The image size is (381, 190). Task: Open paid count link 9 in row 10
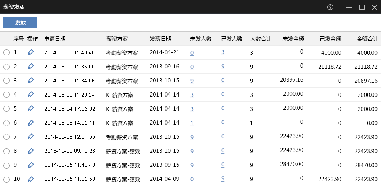[223, 179]
